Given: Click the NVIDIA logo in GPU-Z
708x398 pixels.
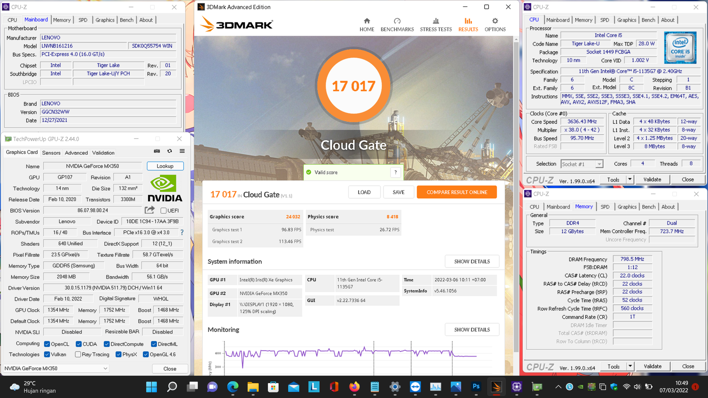Looking at the screenshot, I should (165, 188).
